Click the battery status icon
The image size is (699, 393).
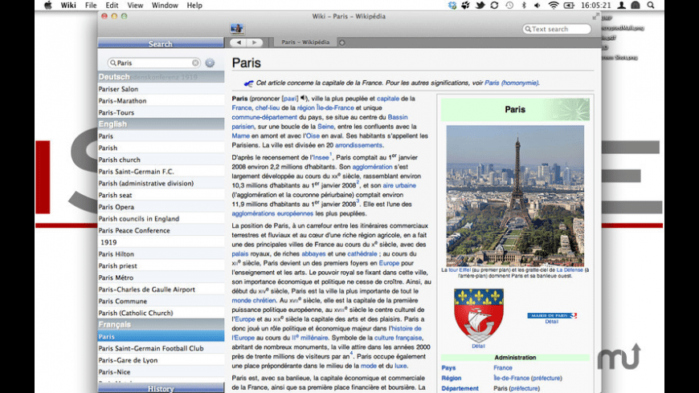569,6
